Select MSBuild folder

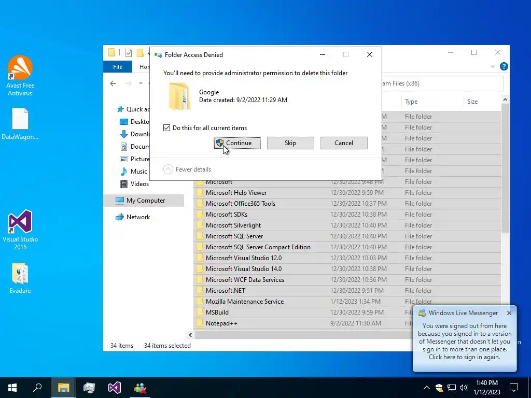pyautogui.click(x=304, y=312)
